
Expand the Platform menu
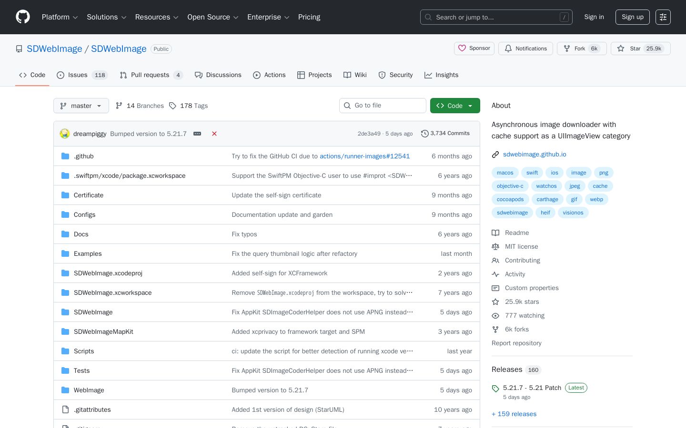pyautogui.click(x=60, y=17)
